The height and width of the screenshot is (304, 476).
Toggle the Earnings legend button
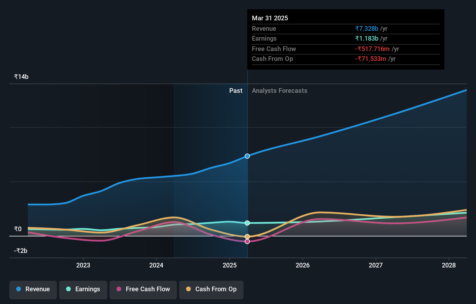coord(83,290)
